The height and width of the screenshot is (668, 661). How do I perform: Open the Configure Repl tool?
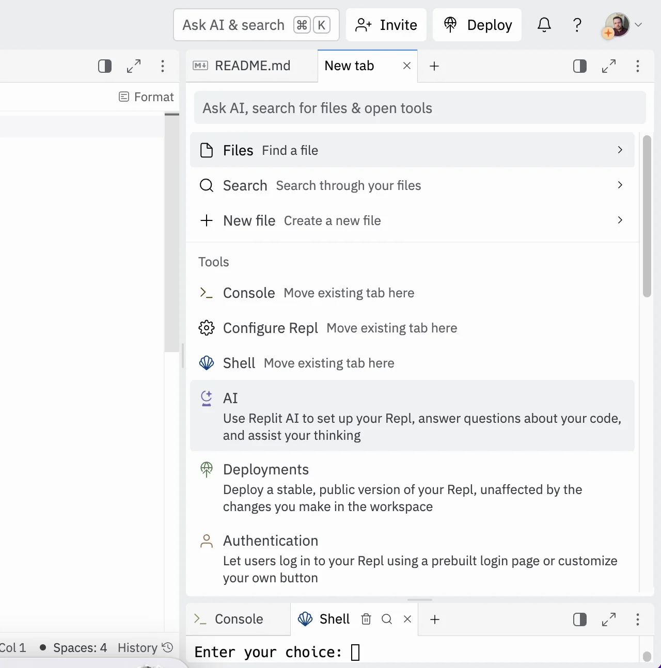412,328
